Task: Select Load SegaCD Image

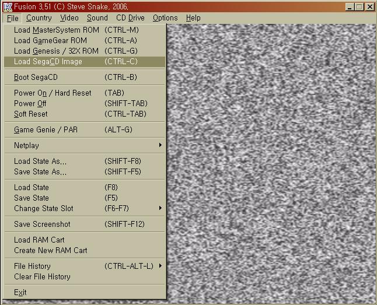Action: click(x=85, y=62)
